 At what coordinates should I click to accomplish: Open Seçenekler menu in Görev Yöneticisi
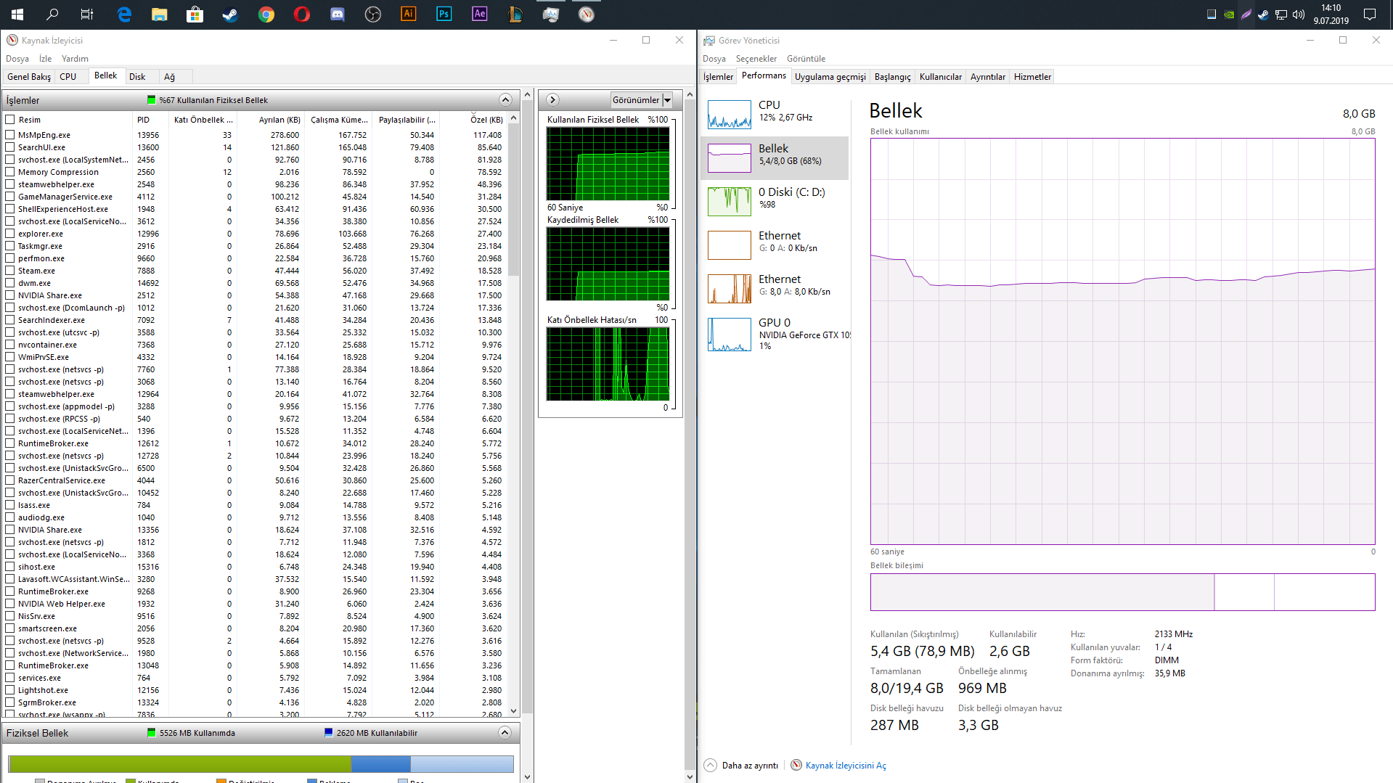tap(756, 59)
